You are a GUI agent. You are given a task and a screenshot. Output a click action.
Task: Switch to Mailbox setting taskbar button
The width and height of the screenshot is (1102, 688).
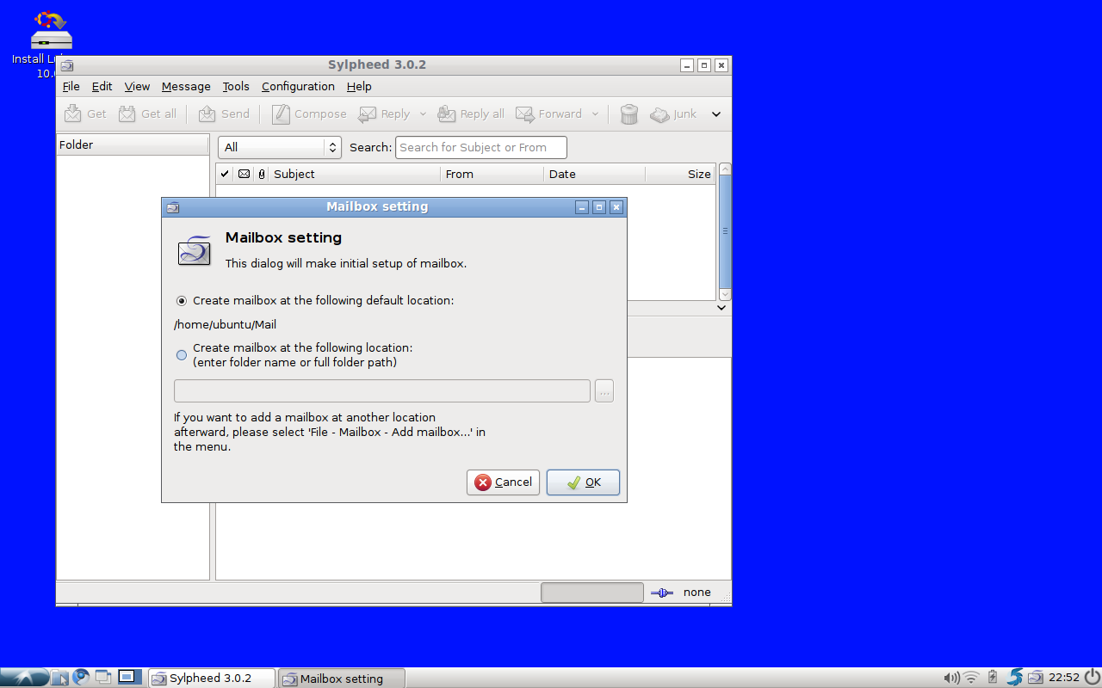pyautogui.click(x=342, y=678)
